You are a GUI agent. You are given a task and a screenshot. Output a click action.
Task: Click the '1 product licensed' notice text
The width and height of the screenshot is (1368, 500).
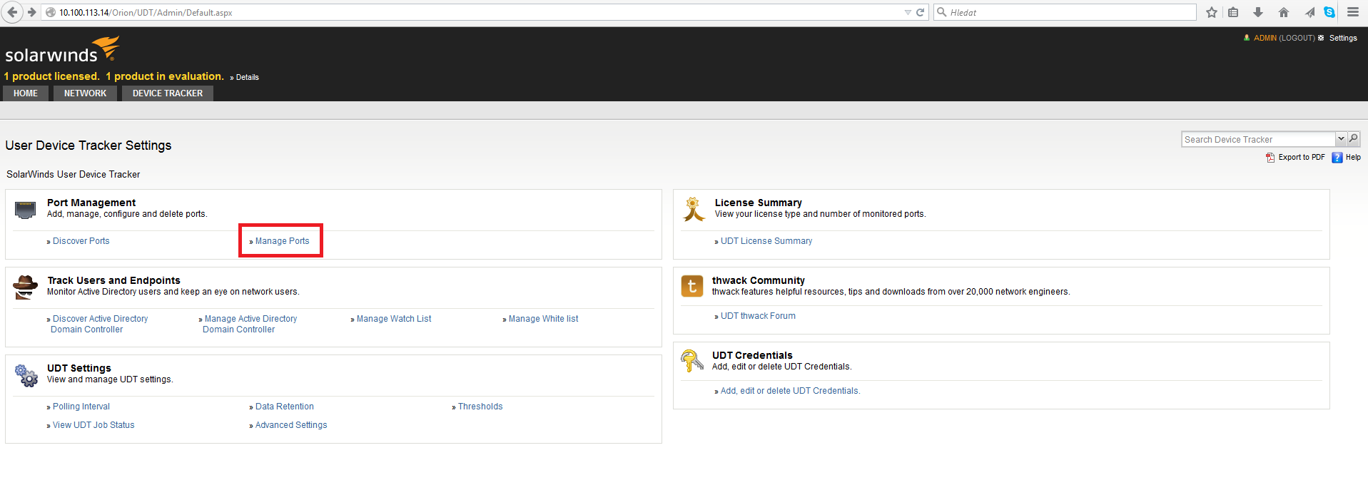51,76
